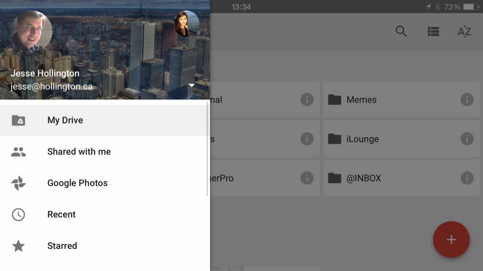Switch to list view icon

pos(433,31)
